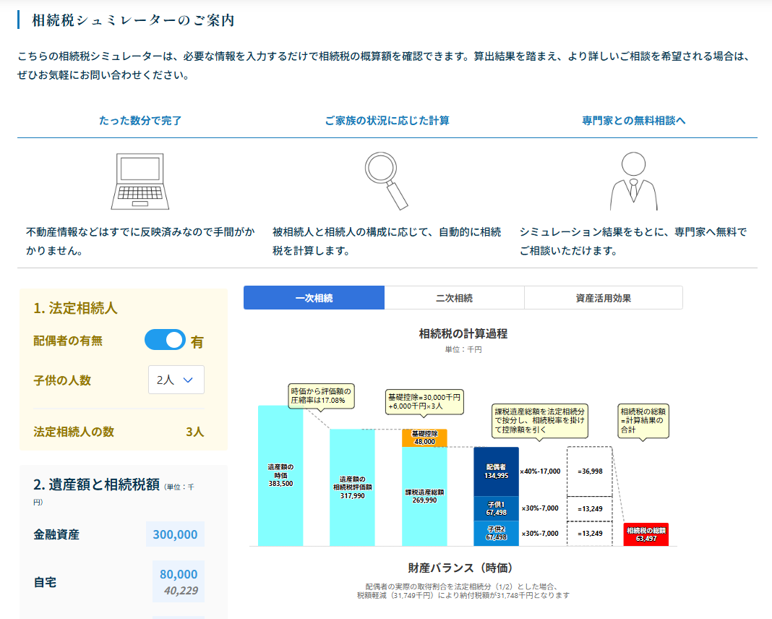Toggle the 配偶者の有無 switch off

165,340
